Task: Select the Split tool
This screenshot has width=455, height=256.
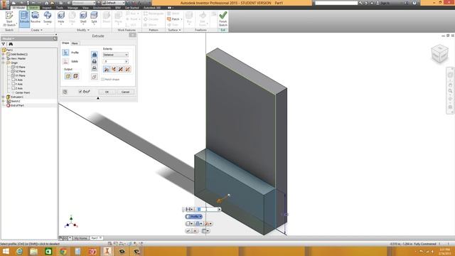Action: (x=94, y=18)
